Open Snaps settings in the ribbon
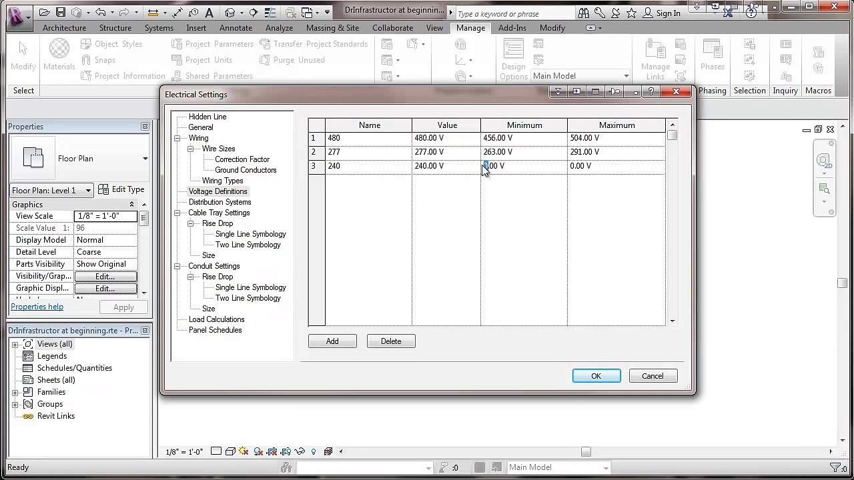Image resolution: width=854 pixels, height=480 pixels. pos(98,60)
